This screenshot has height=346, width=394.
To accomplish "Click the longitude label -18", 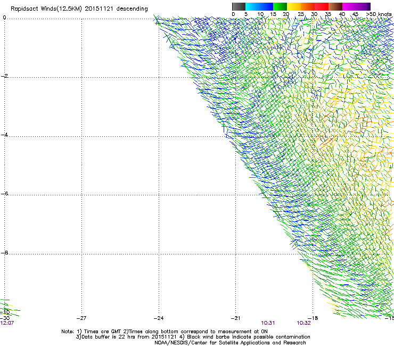I will (x=313, y=318).
